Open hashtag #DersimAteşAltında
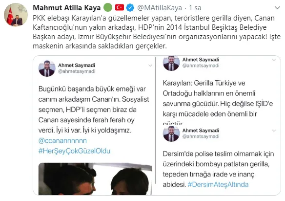 coord(218,184)
